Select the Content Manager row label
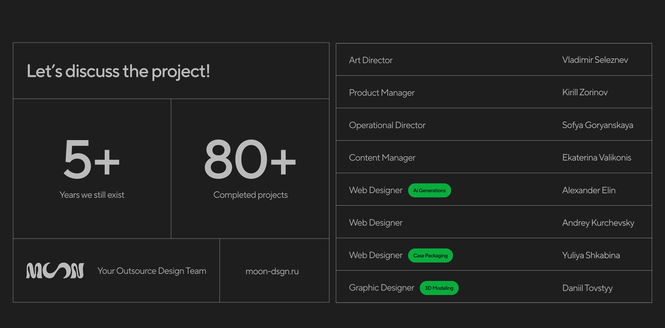 (382, 158)
